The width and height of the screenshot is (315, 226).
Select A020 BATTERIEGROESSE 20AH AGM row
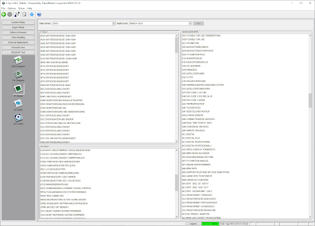click(107, 36)
